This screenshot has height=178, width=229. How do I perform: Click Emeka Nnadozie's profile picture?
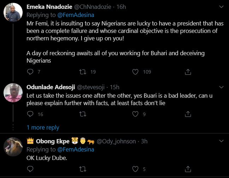[x=13, y=15]
